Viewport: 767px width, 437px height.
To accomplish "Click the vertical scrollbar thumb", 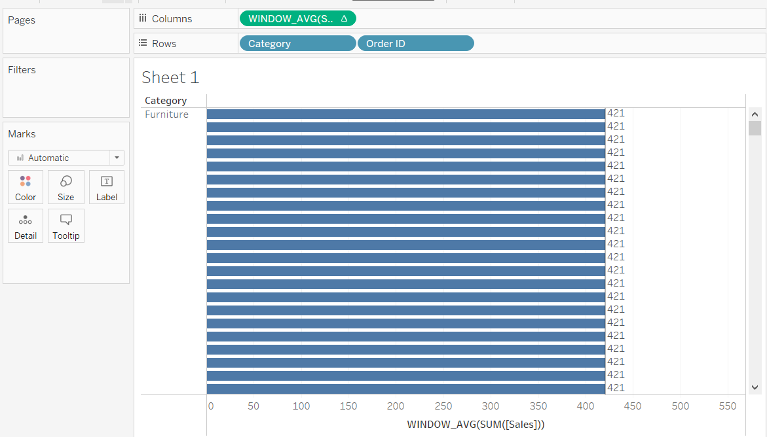I will click(755, 128).
